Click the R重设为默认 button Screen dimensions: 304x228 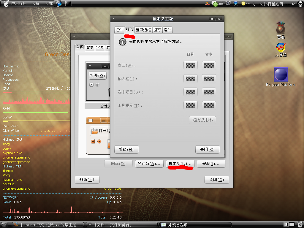coord(202,120)
